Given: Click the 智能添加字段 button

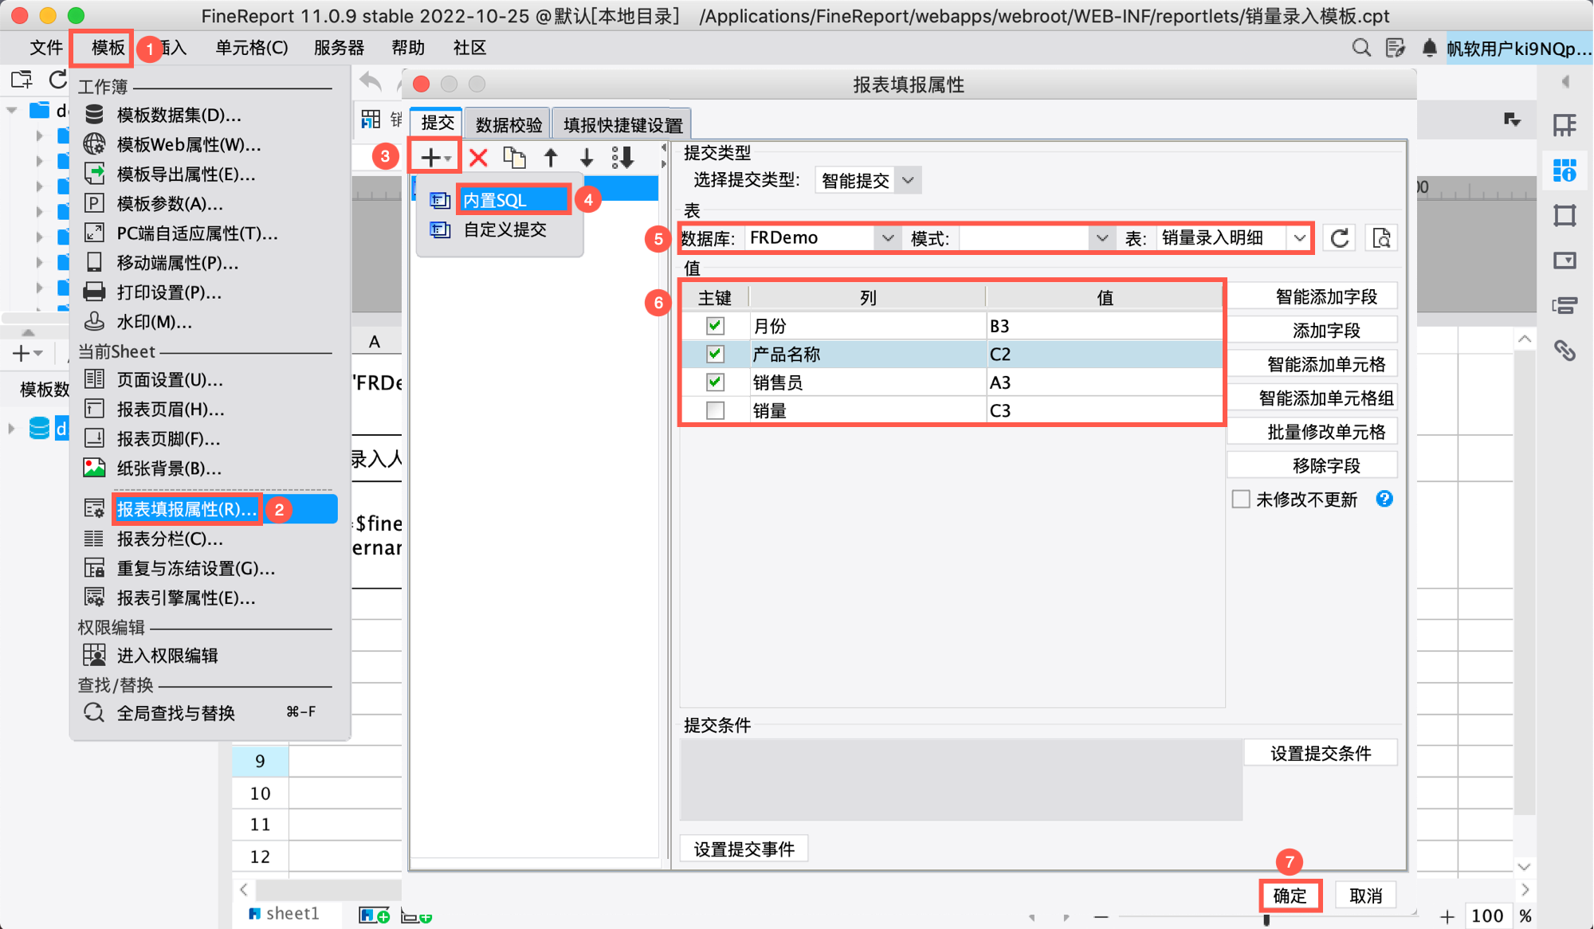Looking at the screenshot, I should pos(1325,296).
